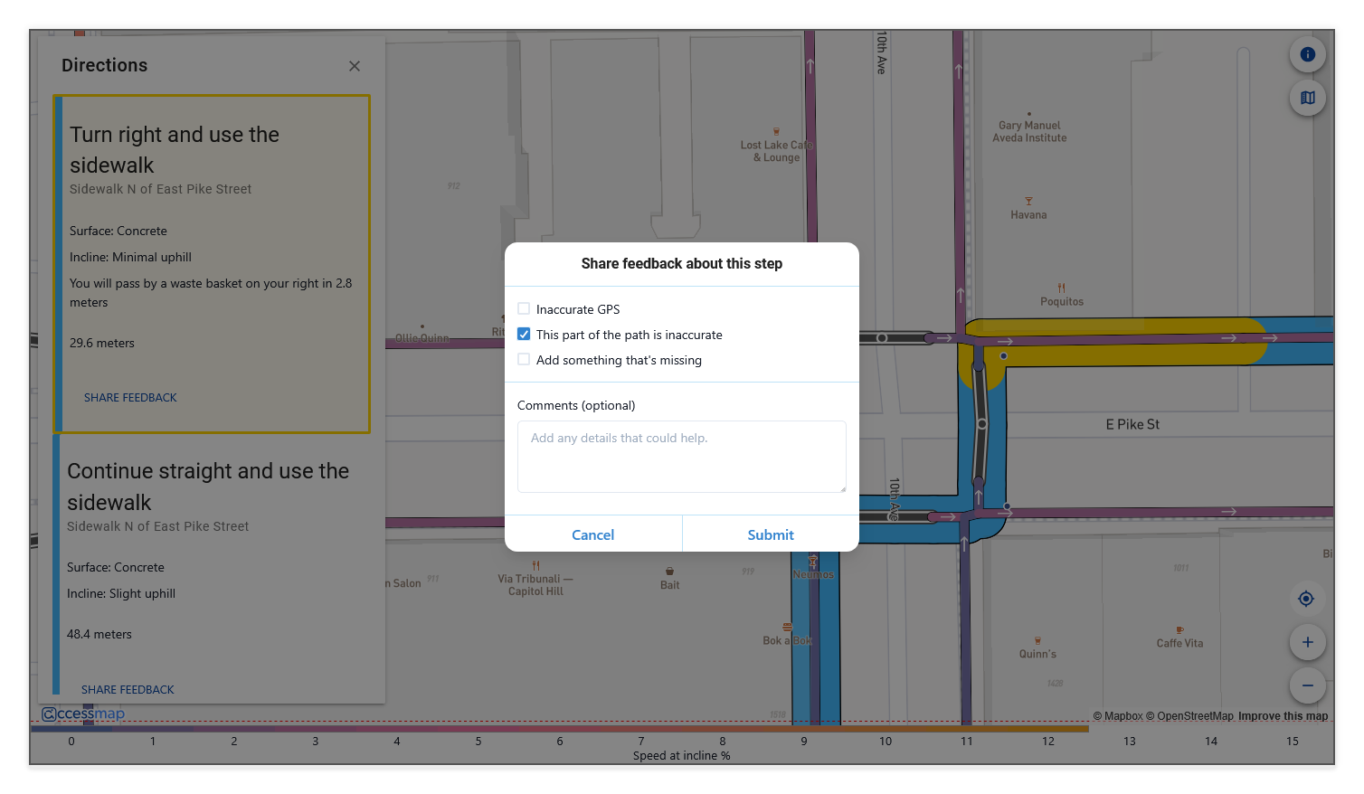Click the Caffe Vita map icon

(1179, 630)
